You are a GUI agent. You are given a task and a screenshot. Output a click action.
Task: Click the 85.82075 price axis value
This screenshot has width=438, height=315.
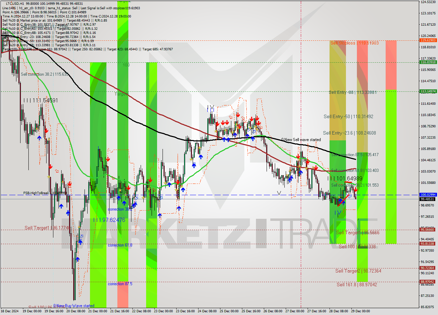click(x=428, y=307)
